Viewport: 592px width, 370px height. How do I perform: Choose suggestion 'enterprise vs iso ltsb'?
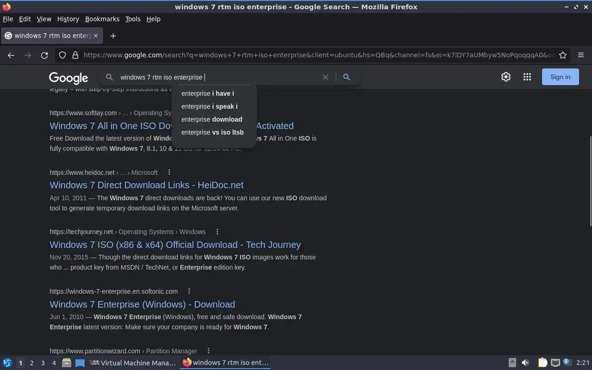(x=212, y=132)
